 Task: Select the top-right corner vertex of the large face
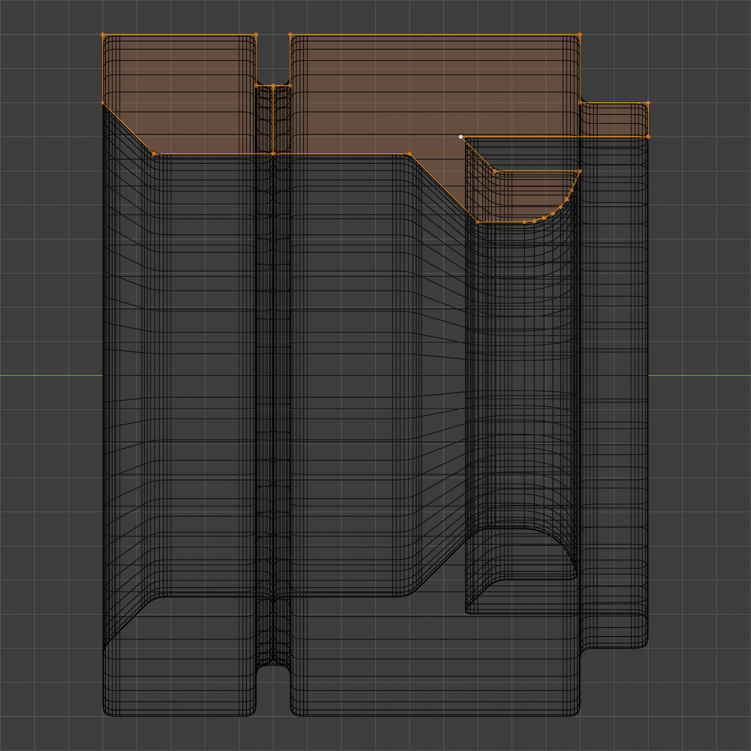pos(580,34)
